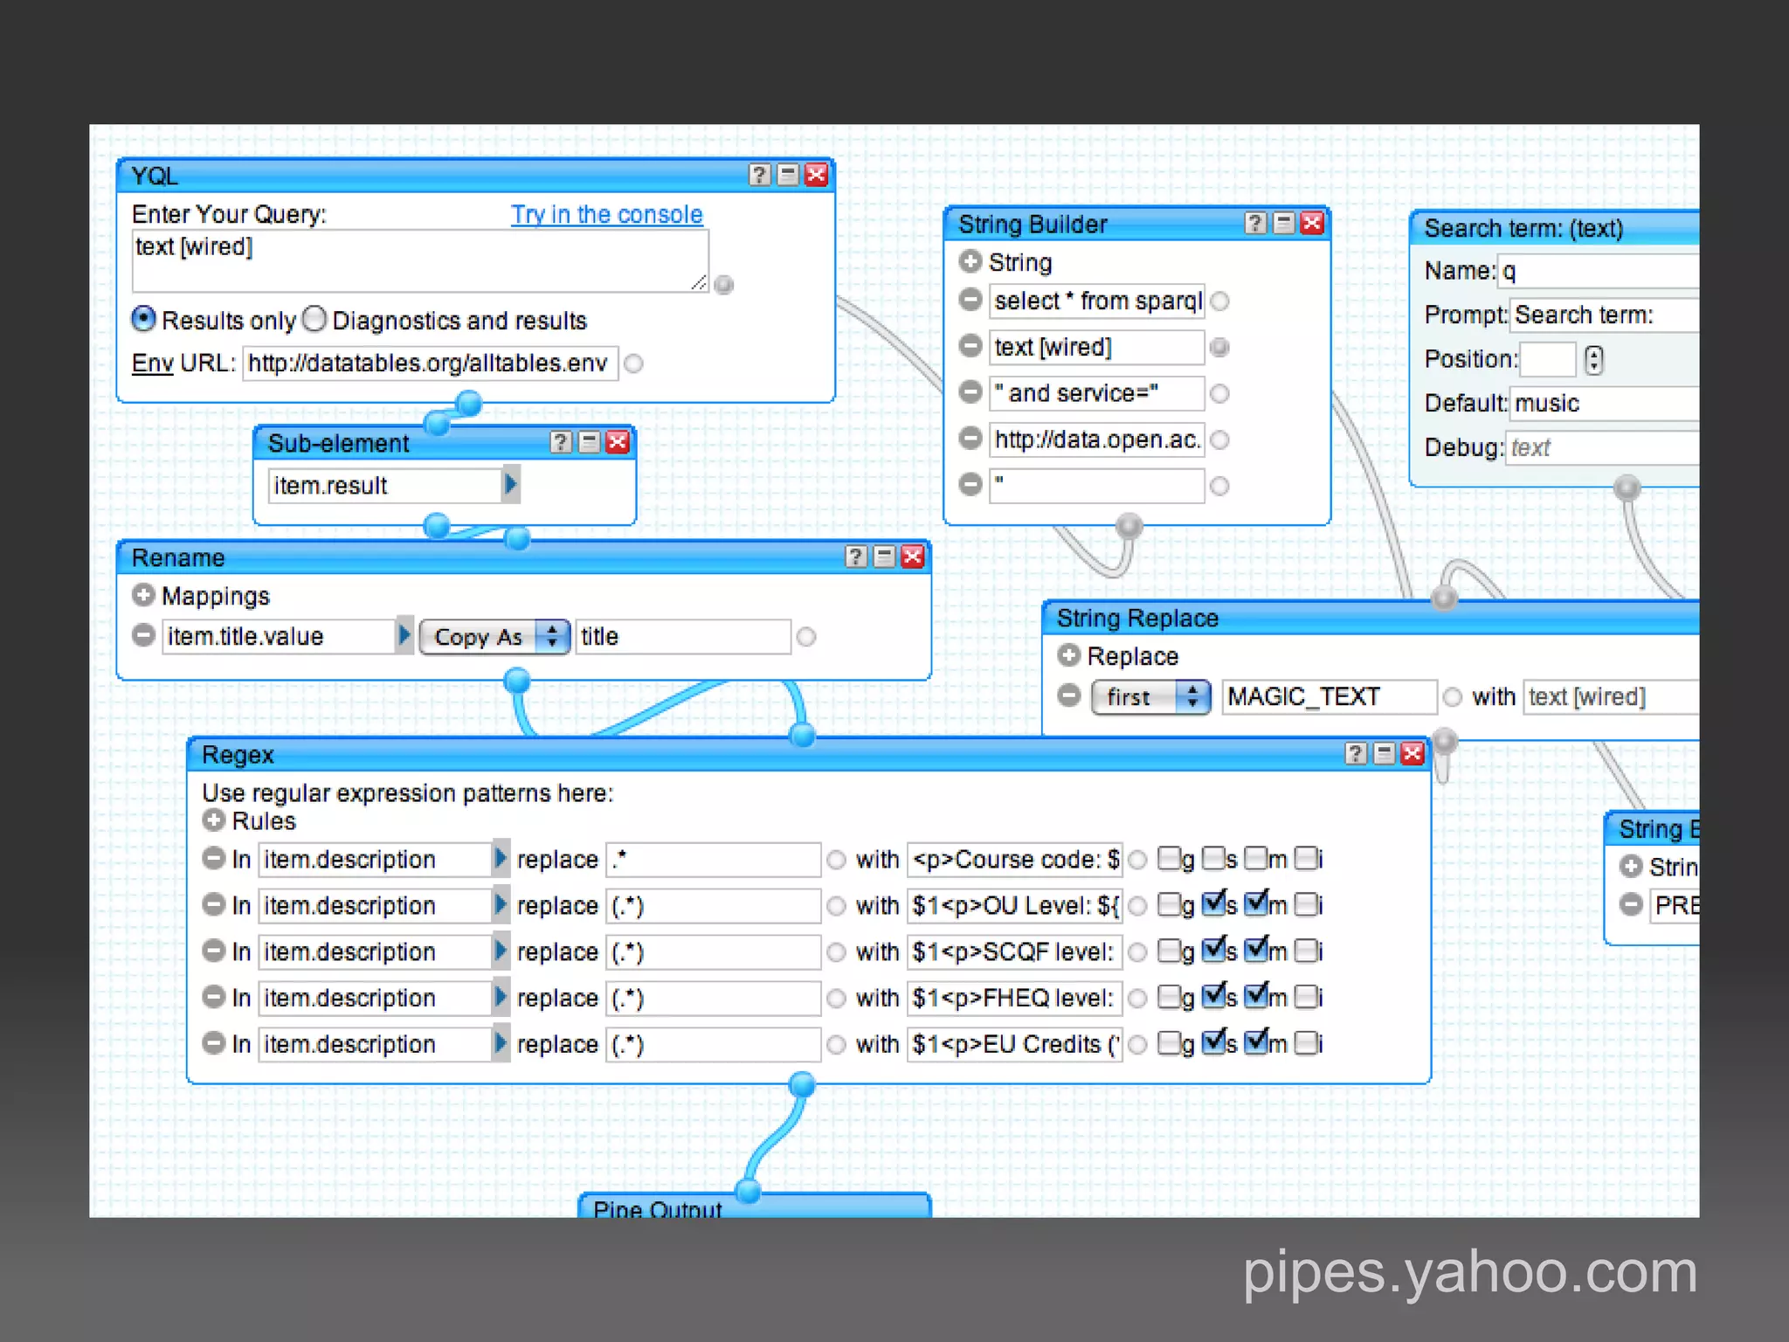This screenshot has height=1342, width=1789.
Task: Open the Copy As dropdown
Action: (494, 636)
